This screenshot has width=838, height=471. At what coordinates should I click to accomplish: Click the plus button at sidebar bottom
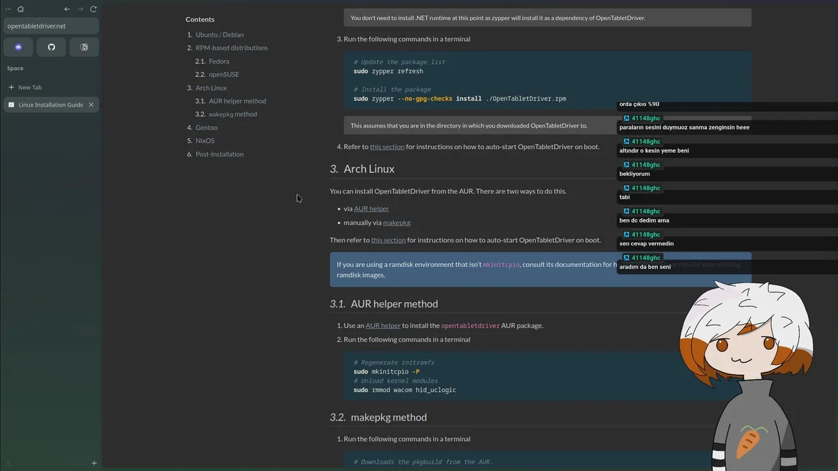click(x=94, y=463)
